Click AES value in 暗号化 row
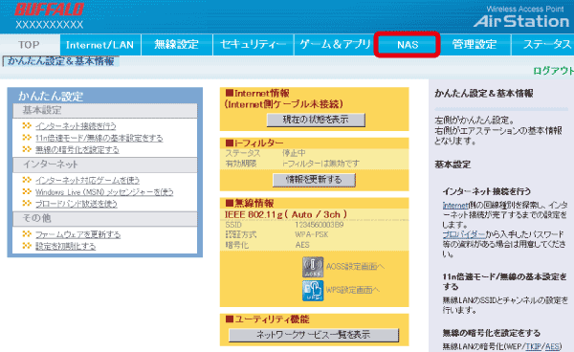 pos(302,245)
